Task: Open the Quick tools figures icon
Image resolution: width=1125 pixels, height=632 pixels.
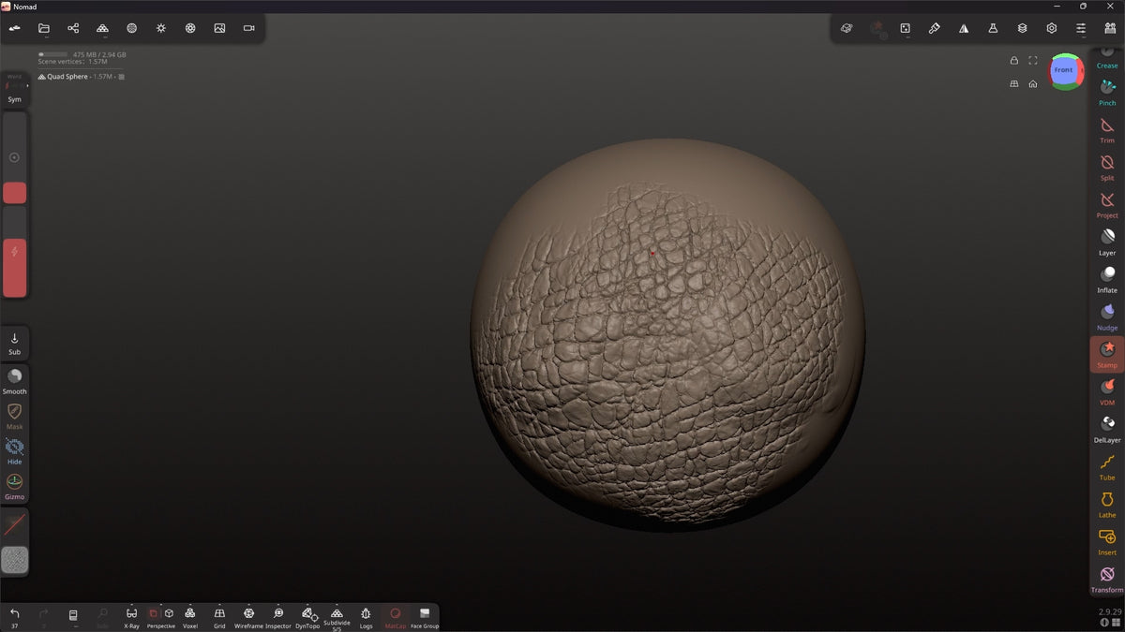Action: [1110, 28]
